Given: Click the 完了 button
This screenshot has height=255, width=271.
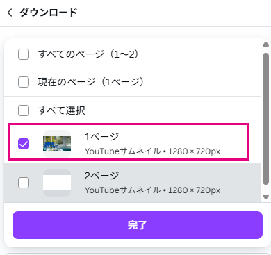Looking at the screenshot, I should point(138,225).
